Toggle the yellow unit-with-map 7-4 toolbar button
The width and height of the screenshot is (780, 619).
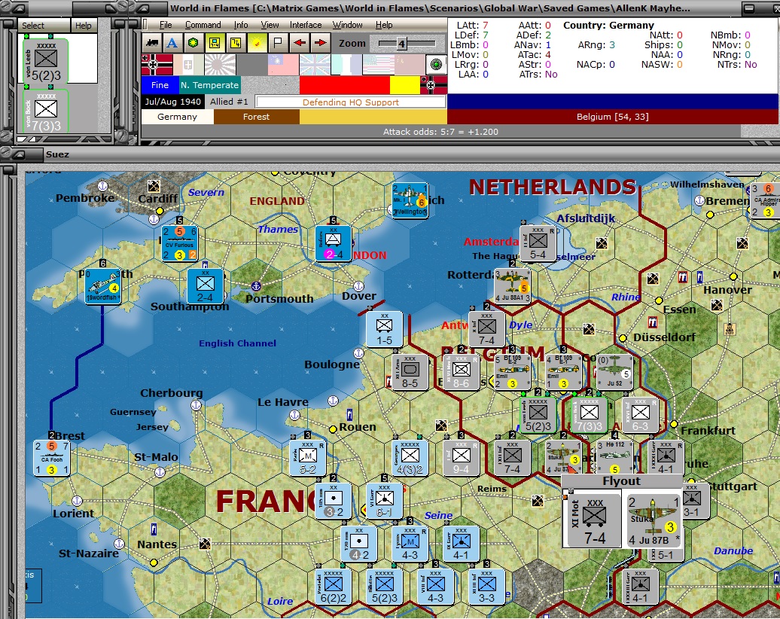[x=215, y=43]
